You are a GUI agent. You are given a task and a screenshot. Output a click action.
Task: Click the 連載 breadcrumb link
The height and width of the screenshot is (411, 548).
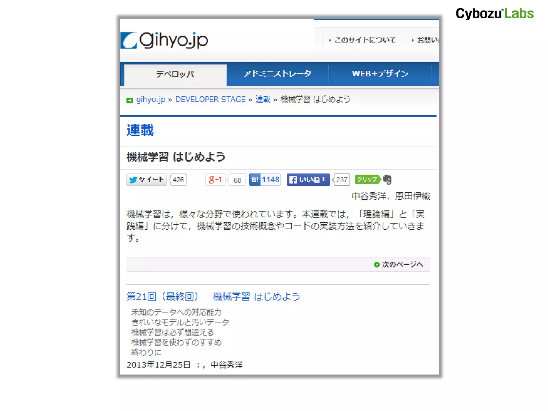263,99
